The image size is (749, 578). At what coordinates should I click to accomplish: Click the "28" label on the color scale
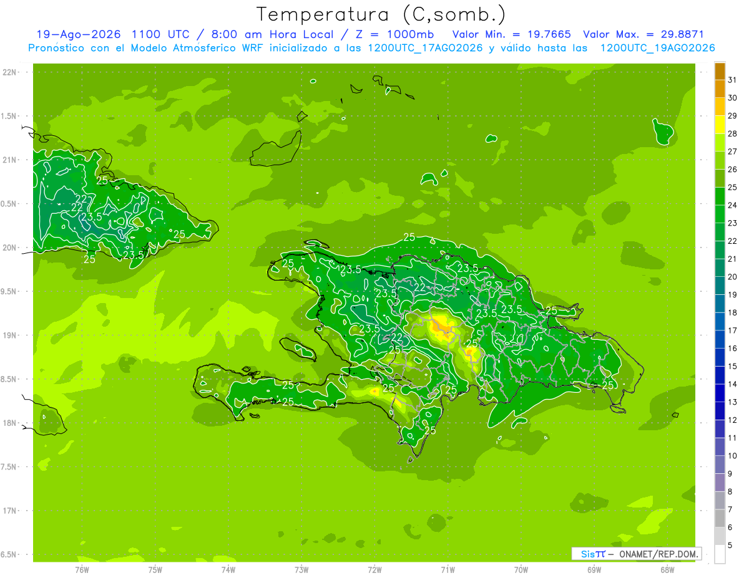point(732,133)
